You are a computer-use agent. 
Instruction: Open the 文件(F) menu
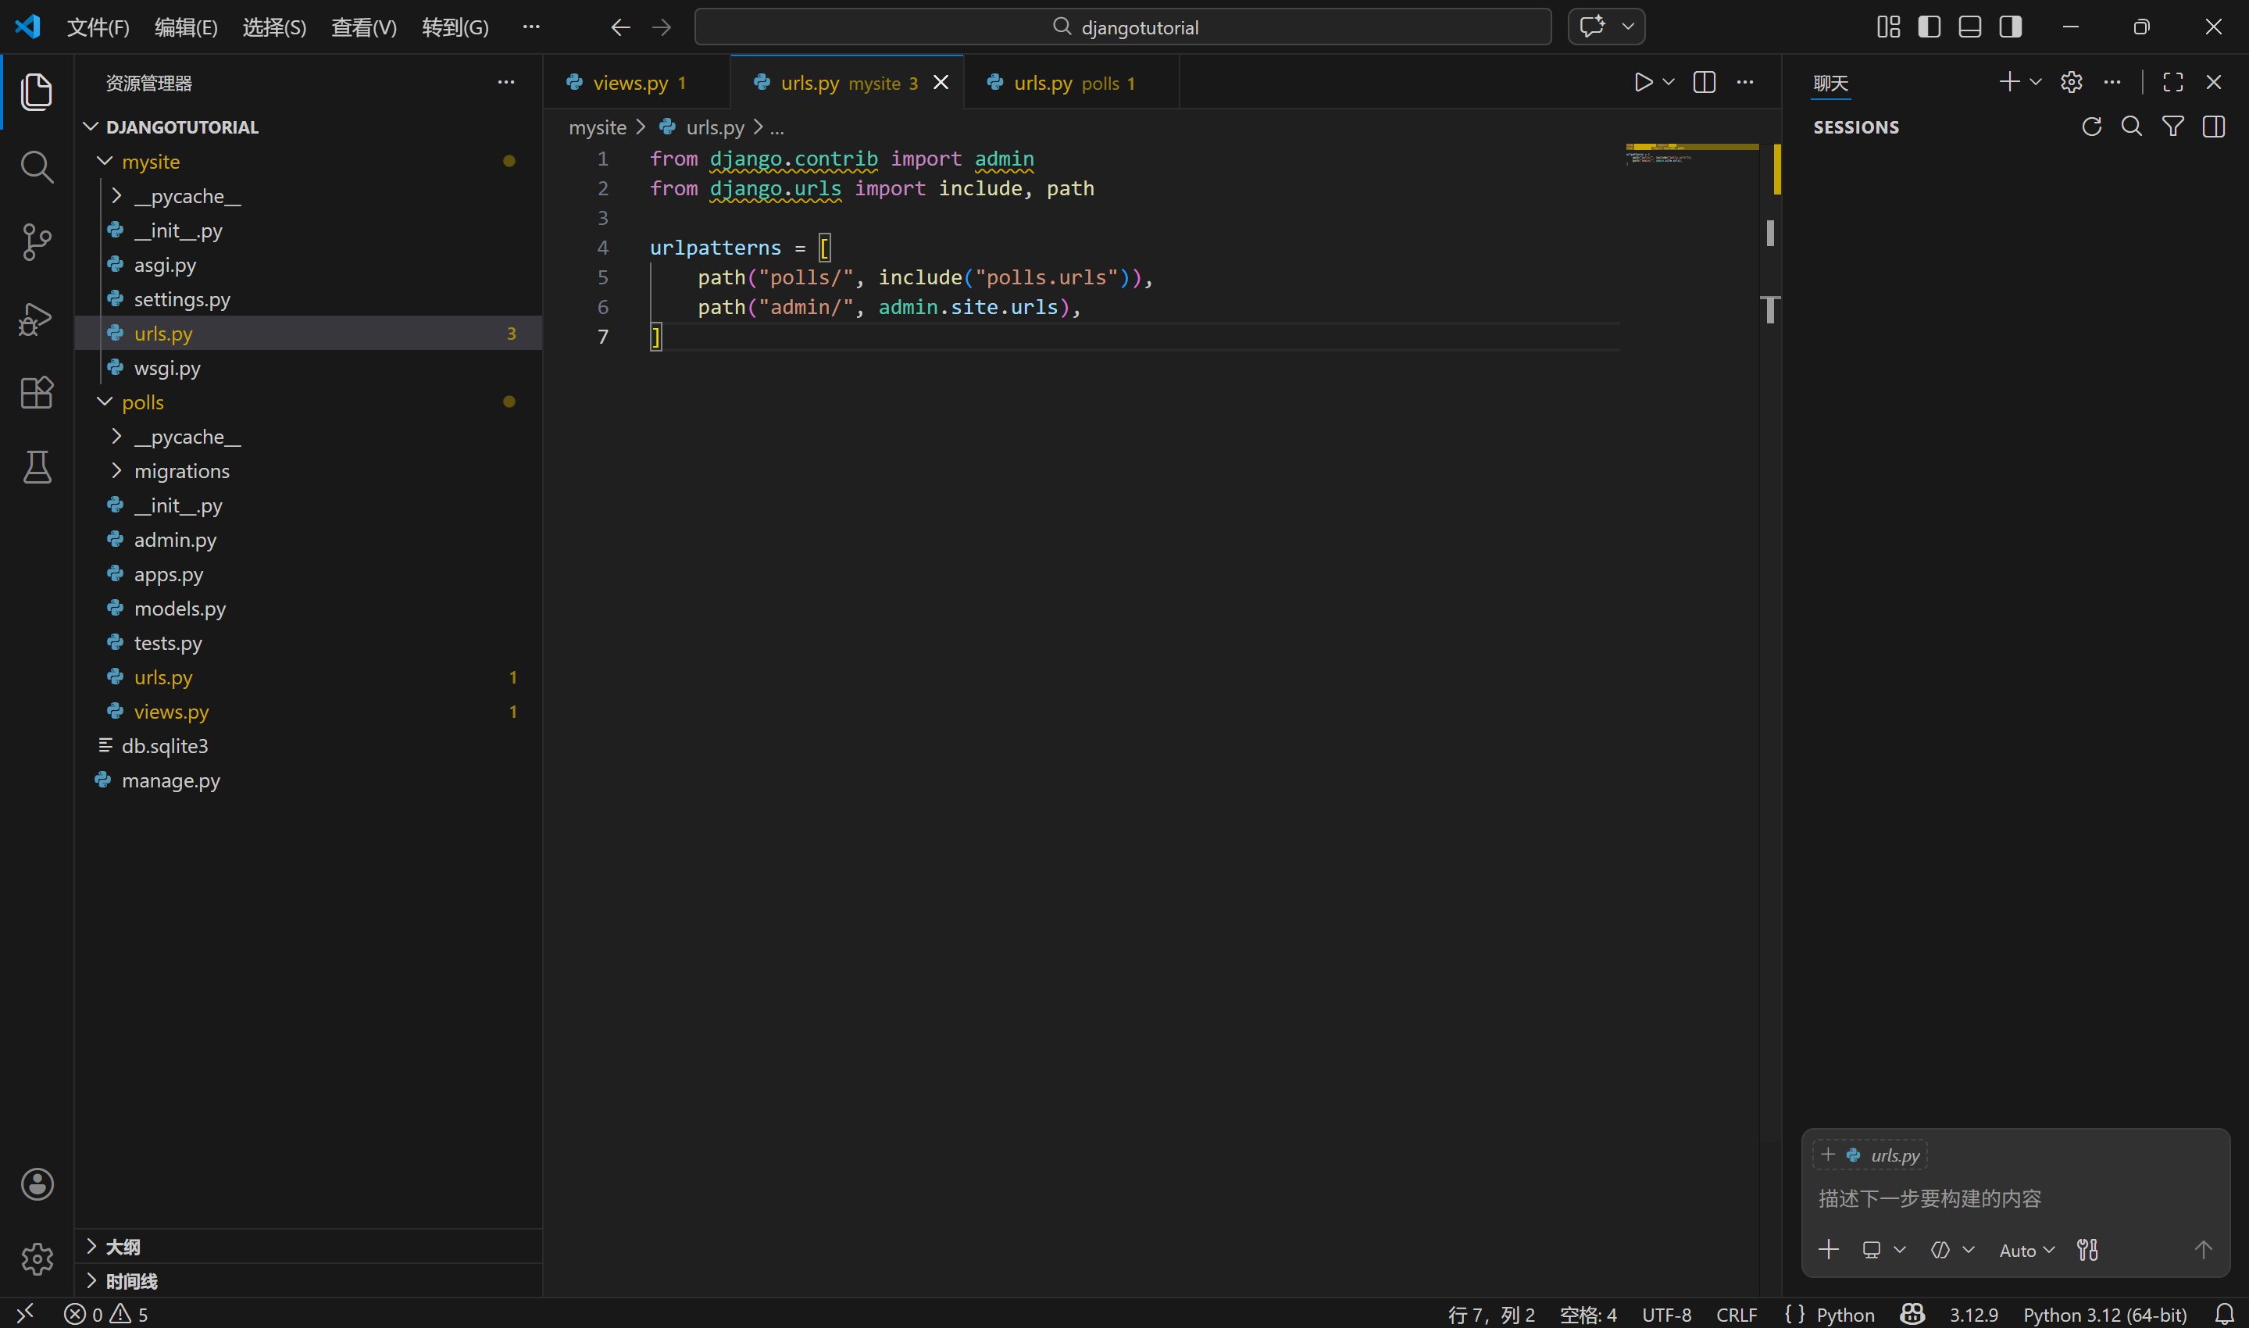(98, 27)
